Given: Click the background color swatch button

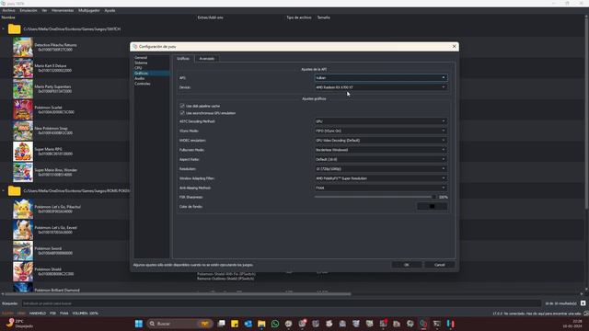Looking at the screenshot, I should [x=432, y=206].
